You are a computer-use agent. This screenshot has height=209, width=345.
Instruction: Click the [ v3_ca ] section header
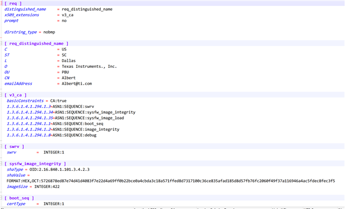[x=16, y=95]
